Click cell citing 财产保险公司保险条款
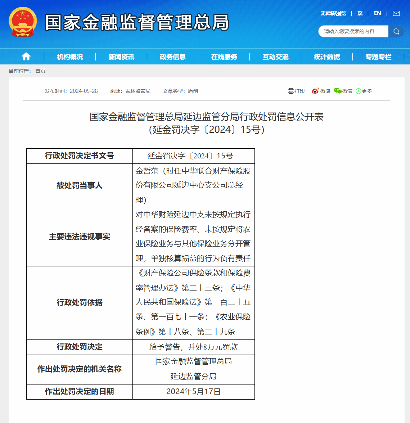Screen dimensions: 410x423 (x=194, y=303)
